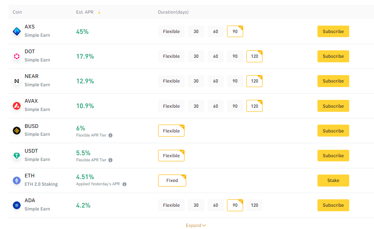The height and width of the screenshot is (229, 374).
Task: Select Flexible duration for NEAR
Action: pos(171,81)
